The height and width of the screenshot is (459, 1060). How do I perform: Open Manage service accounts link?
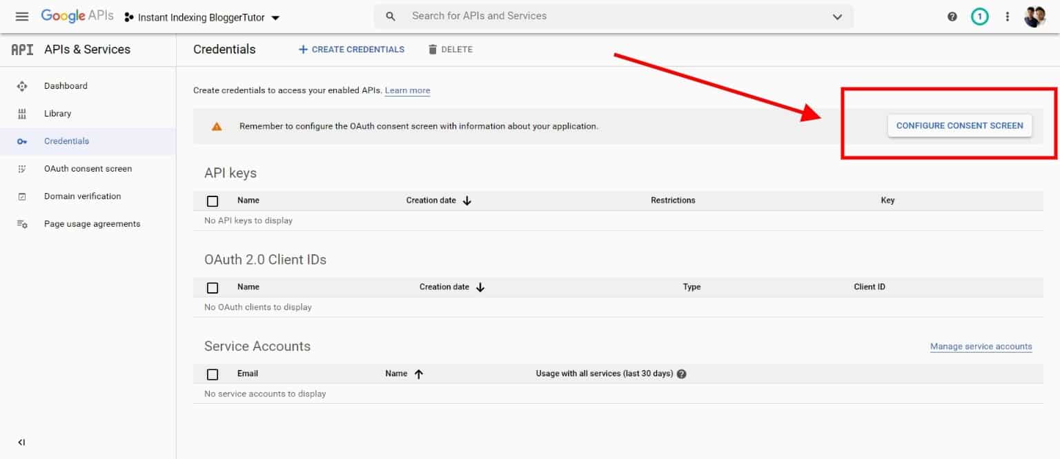click(x=981, y=347)
